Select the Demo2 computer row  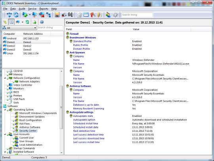(x=27, y=46)
